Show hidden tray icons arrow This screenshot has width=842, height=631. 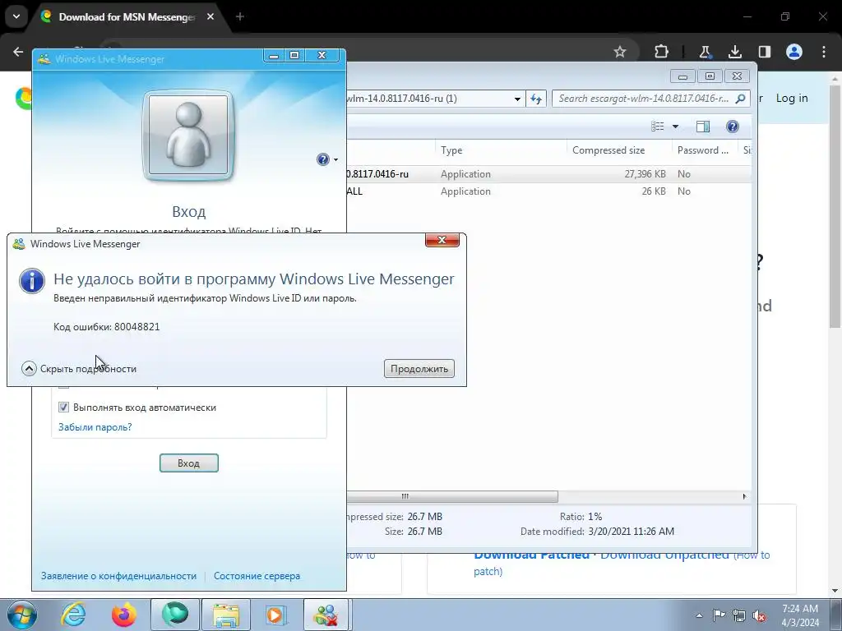pyautogui.click(x=699, y=615)
